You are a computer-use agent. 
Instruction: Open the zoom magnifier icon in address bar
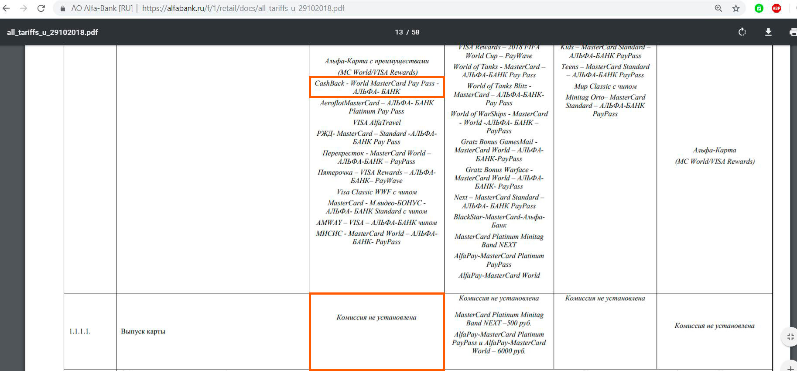pyautogui.click(x=718, y=8)
